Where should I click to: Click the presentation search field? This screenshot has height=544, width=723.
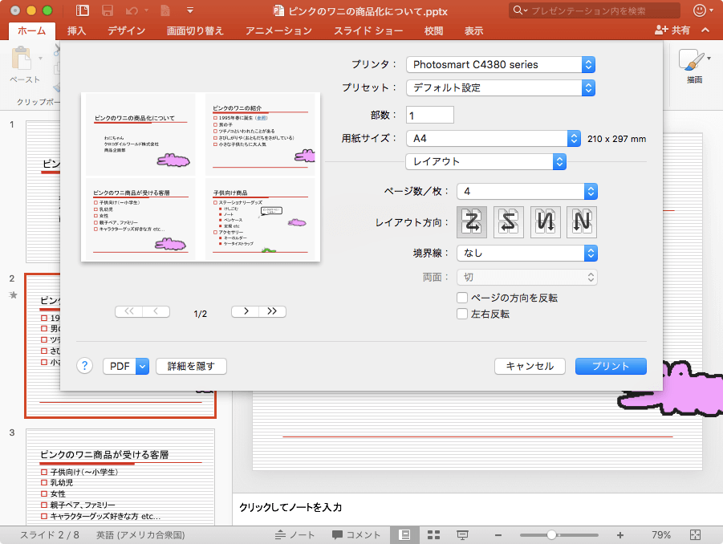(595, 10)
